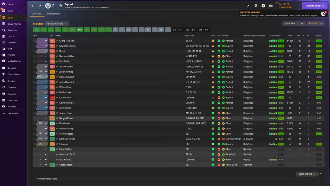Open the FM menu icon
330x186 pixels.
tap(271, 6)
